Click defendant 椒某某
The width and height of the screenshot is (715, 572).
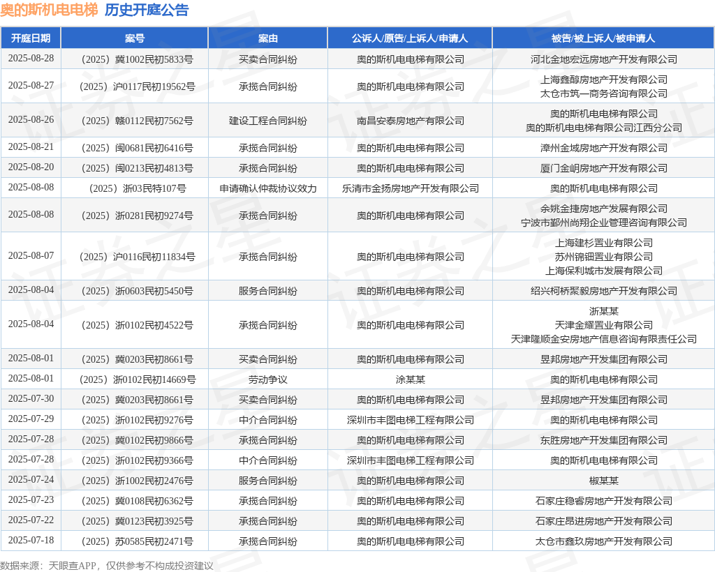(603, 481)
